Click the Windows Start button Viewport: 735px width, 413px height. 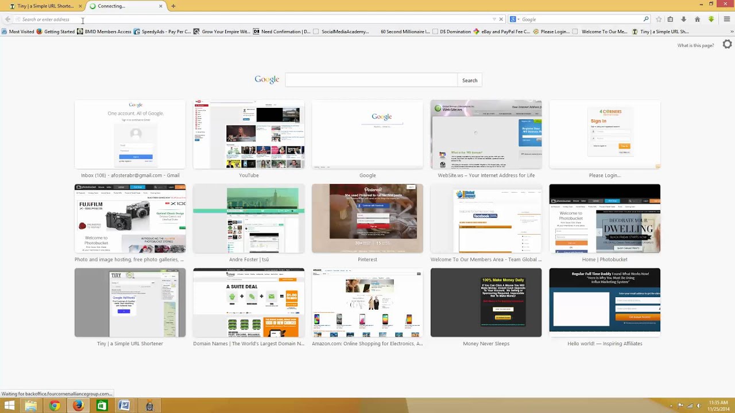(9, 406)
